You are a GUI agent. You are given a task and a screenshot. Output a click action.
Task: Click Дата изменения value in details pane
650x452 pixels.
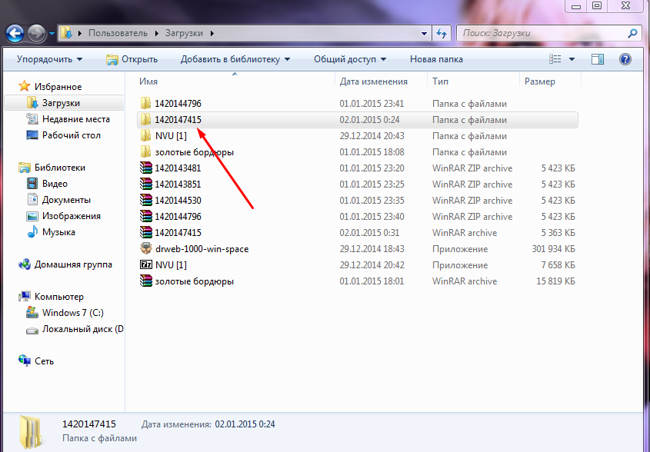coord(245,424)
